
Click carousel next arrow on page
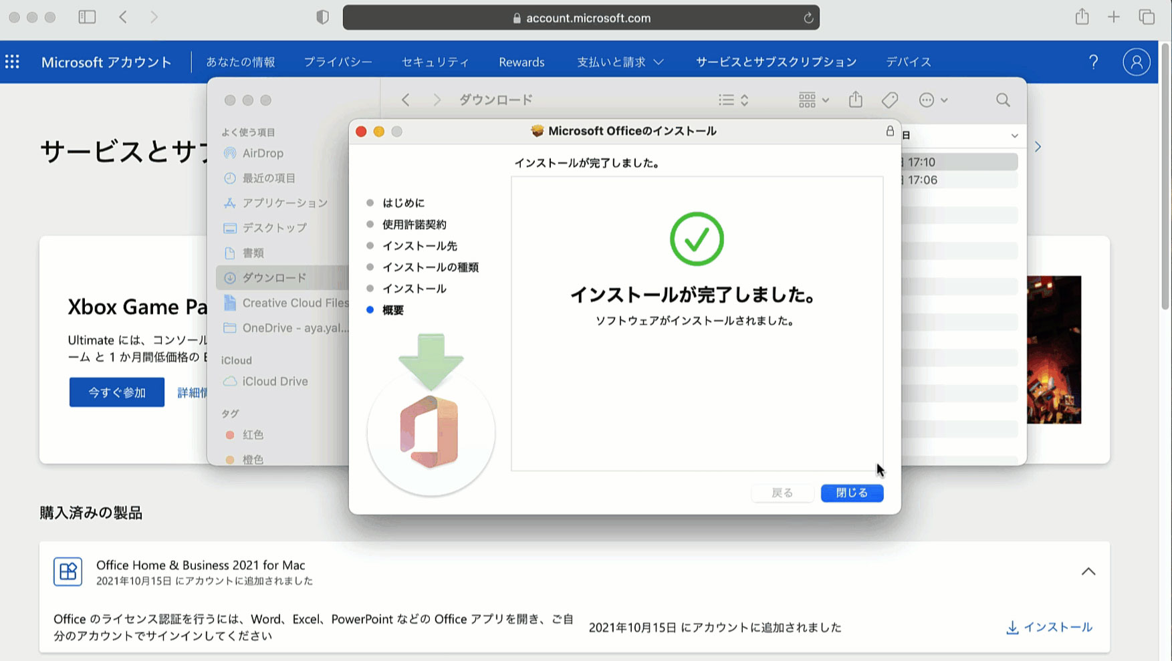coord(1038,146)
